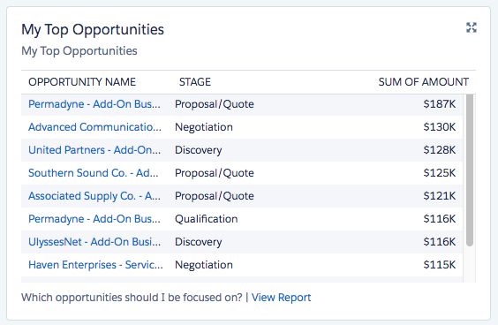The width and height of the screenshot is (498, 325).
Task: Click the Opportunity Name column header
Action: [82, 82]
